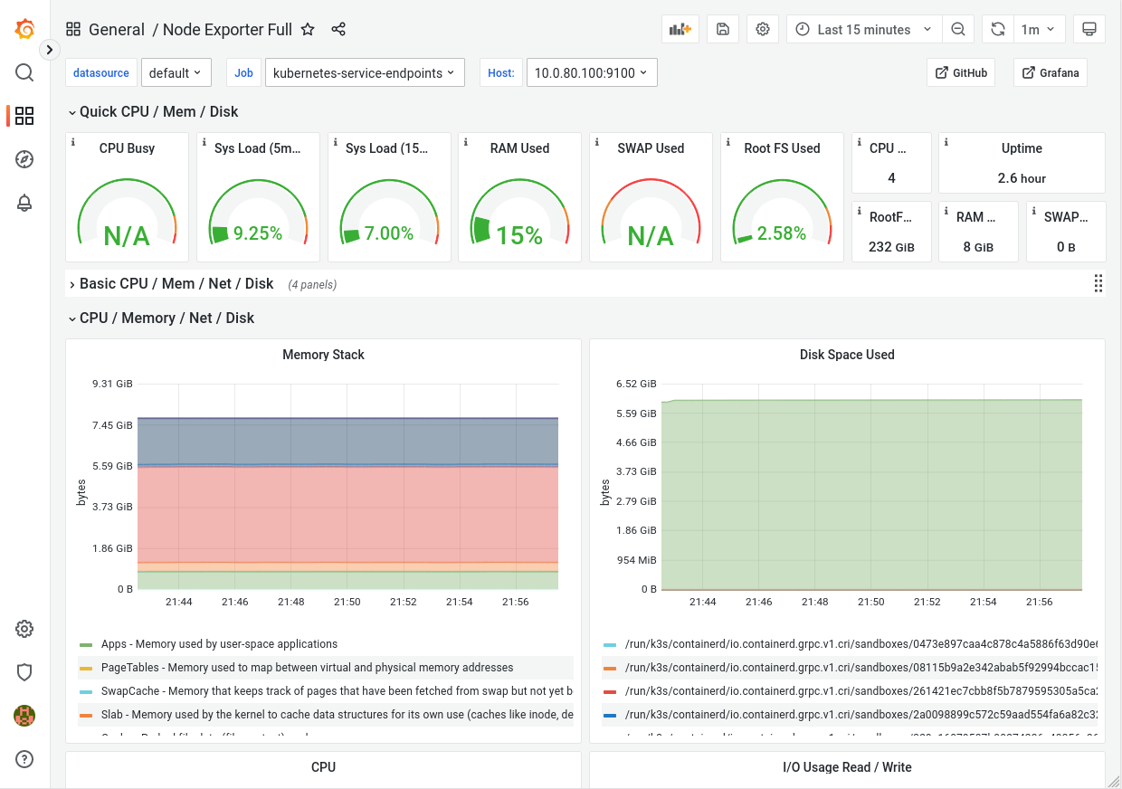1122x789 pixels.
Task: Toggle the SwapCache series in legend
Action: [x=337, y=691]
